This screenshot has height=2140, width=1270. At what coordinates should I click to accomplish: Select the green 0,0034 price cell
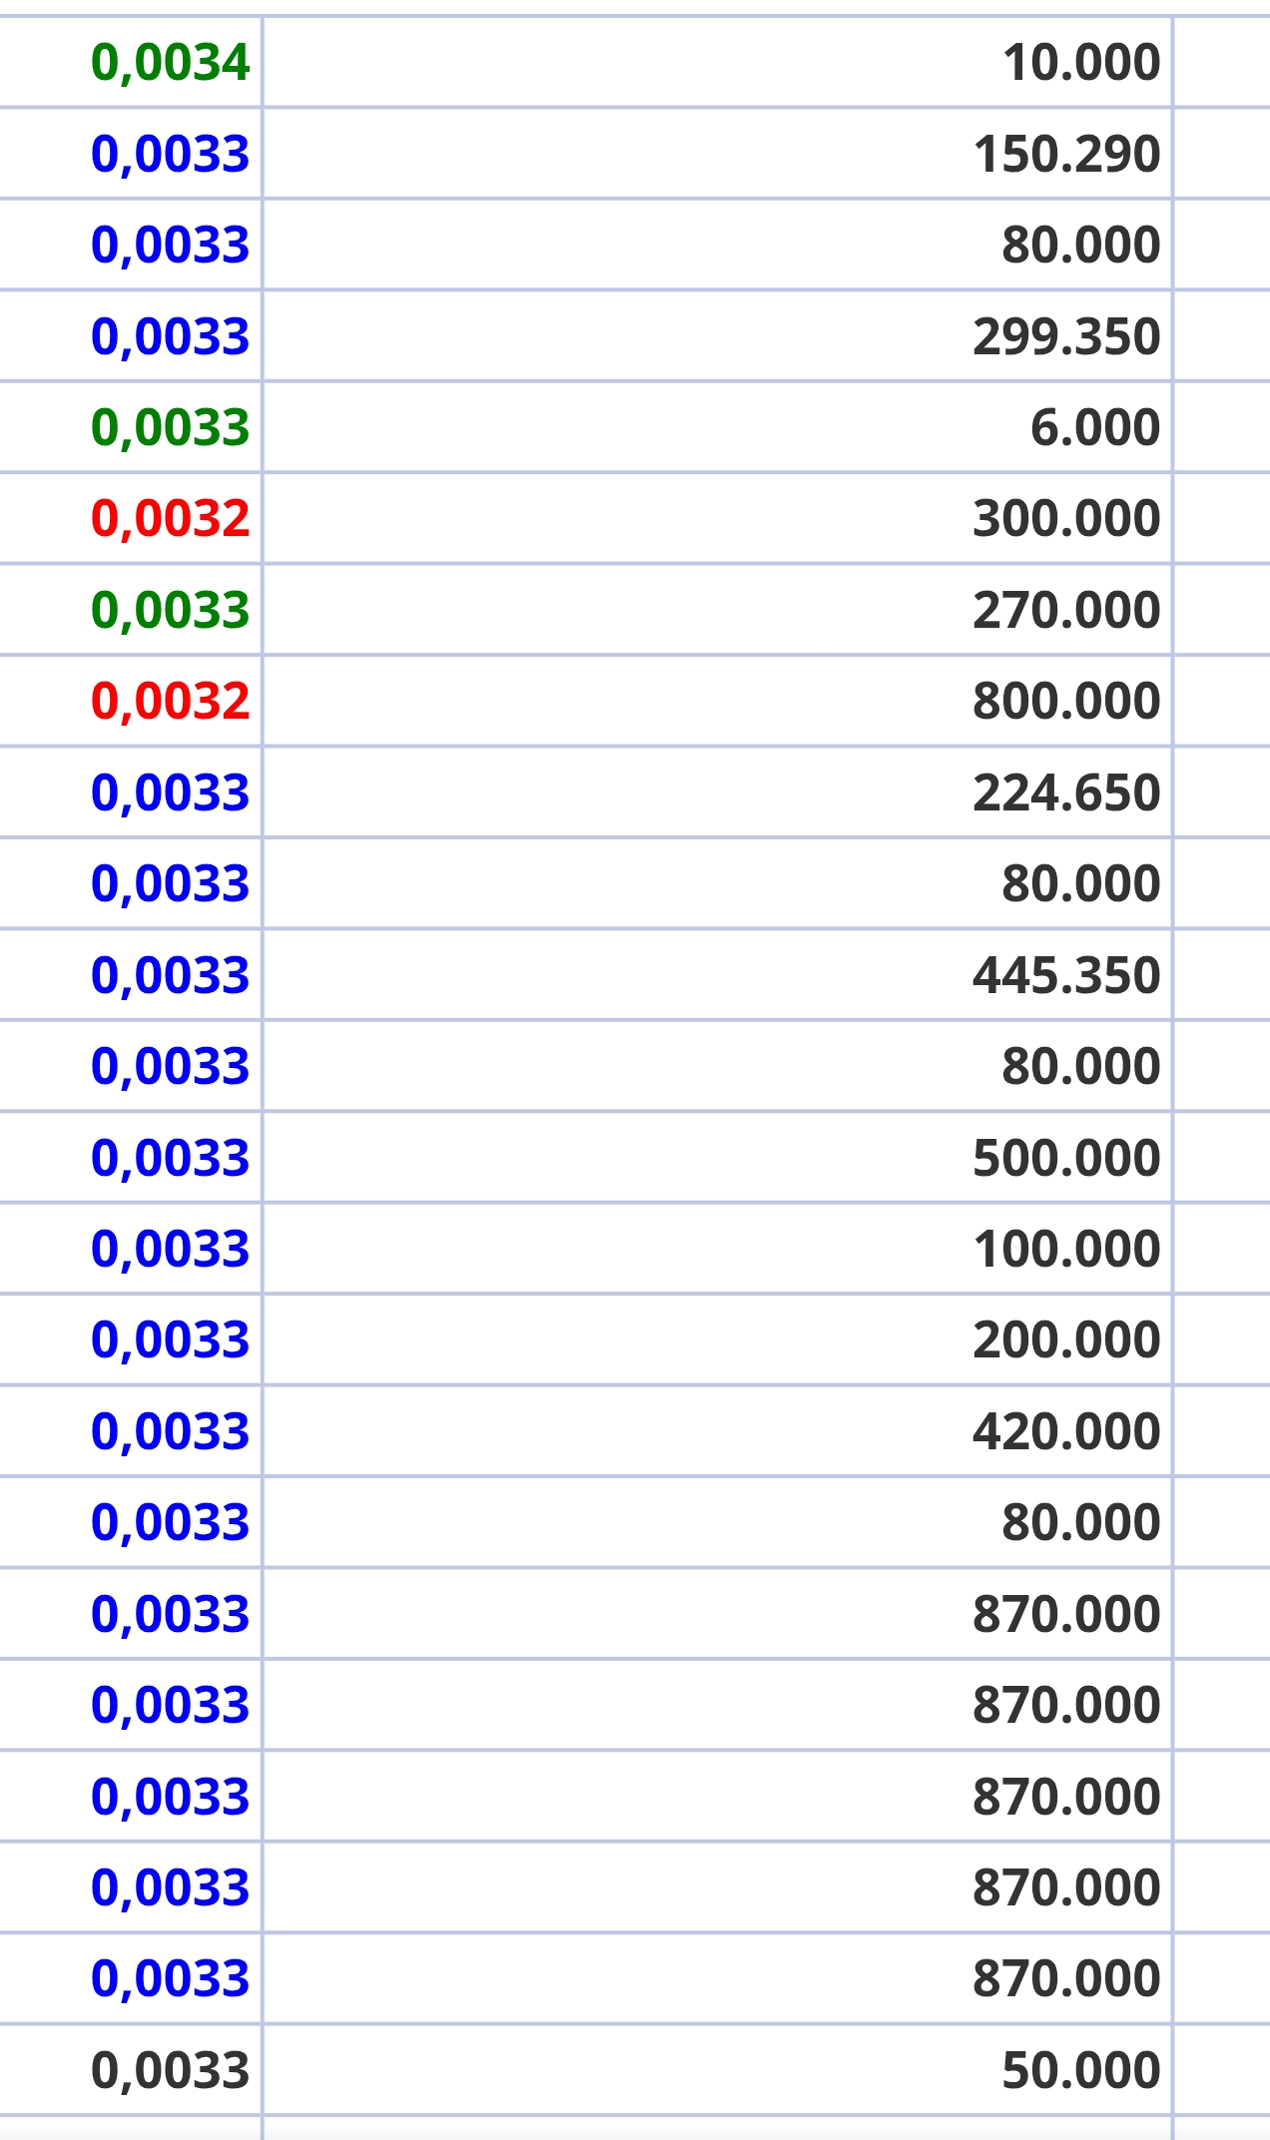(170, 63)
